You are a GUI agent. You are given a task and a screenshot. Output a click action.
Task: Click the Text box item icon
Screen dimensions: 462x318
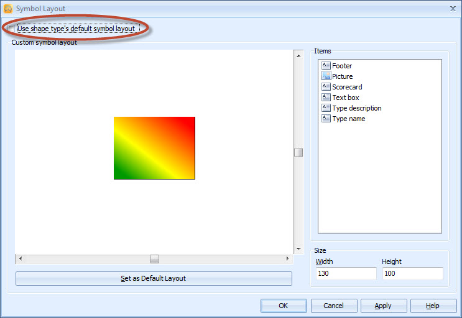(326, 98)
